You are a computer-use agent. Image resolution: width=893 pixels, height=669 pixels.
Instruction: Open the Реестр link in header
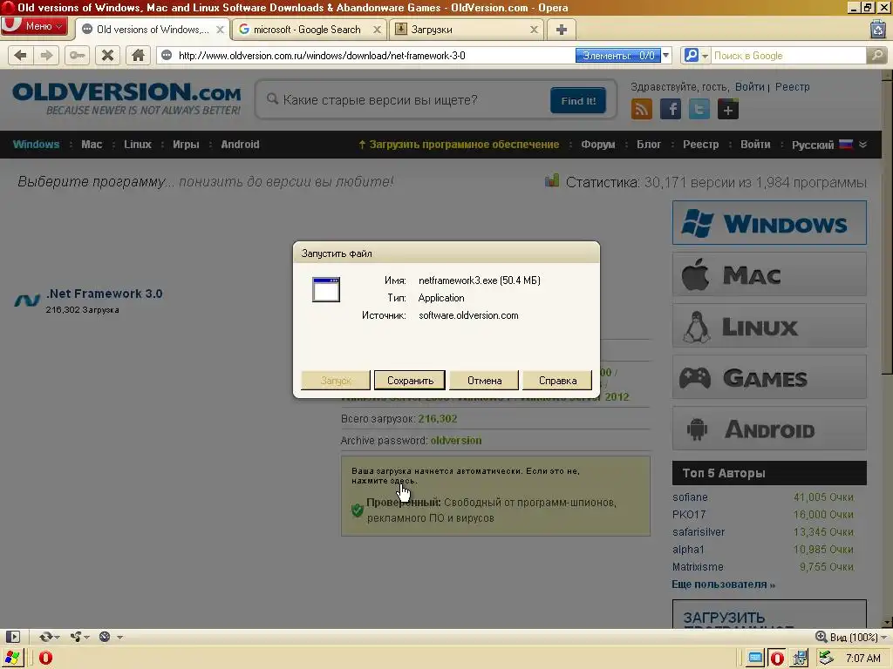click(792, 87)
